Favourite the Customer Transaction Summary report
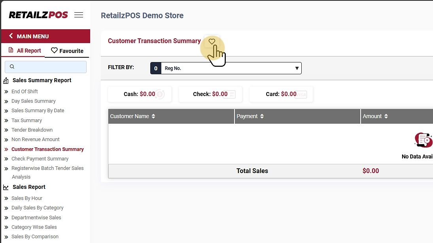This screenshot has width=433, height=243. [x=212, y=41]
